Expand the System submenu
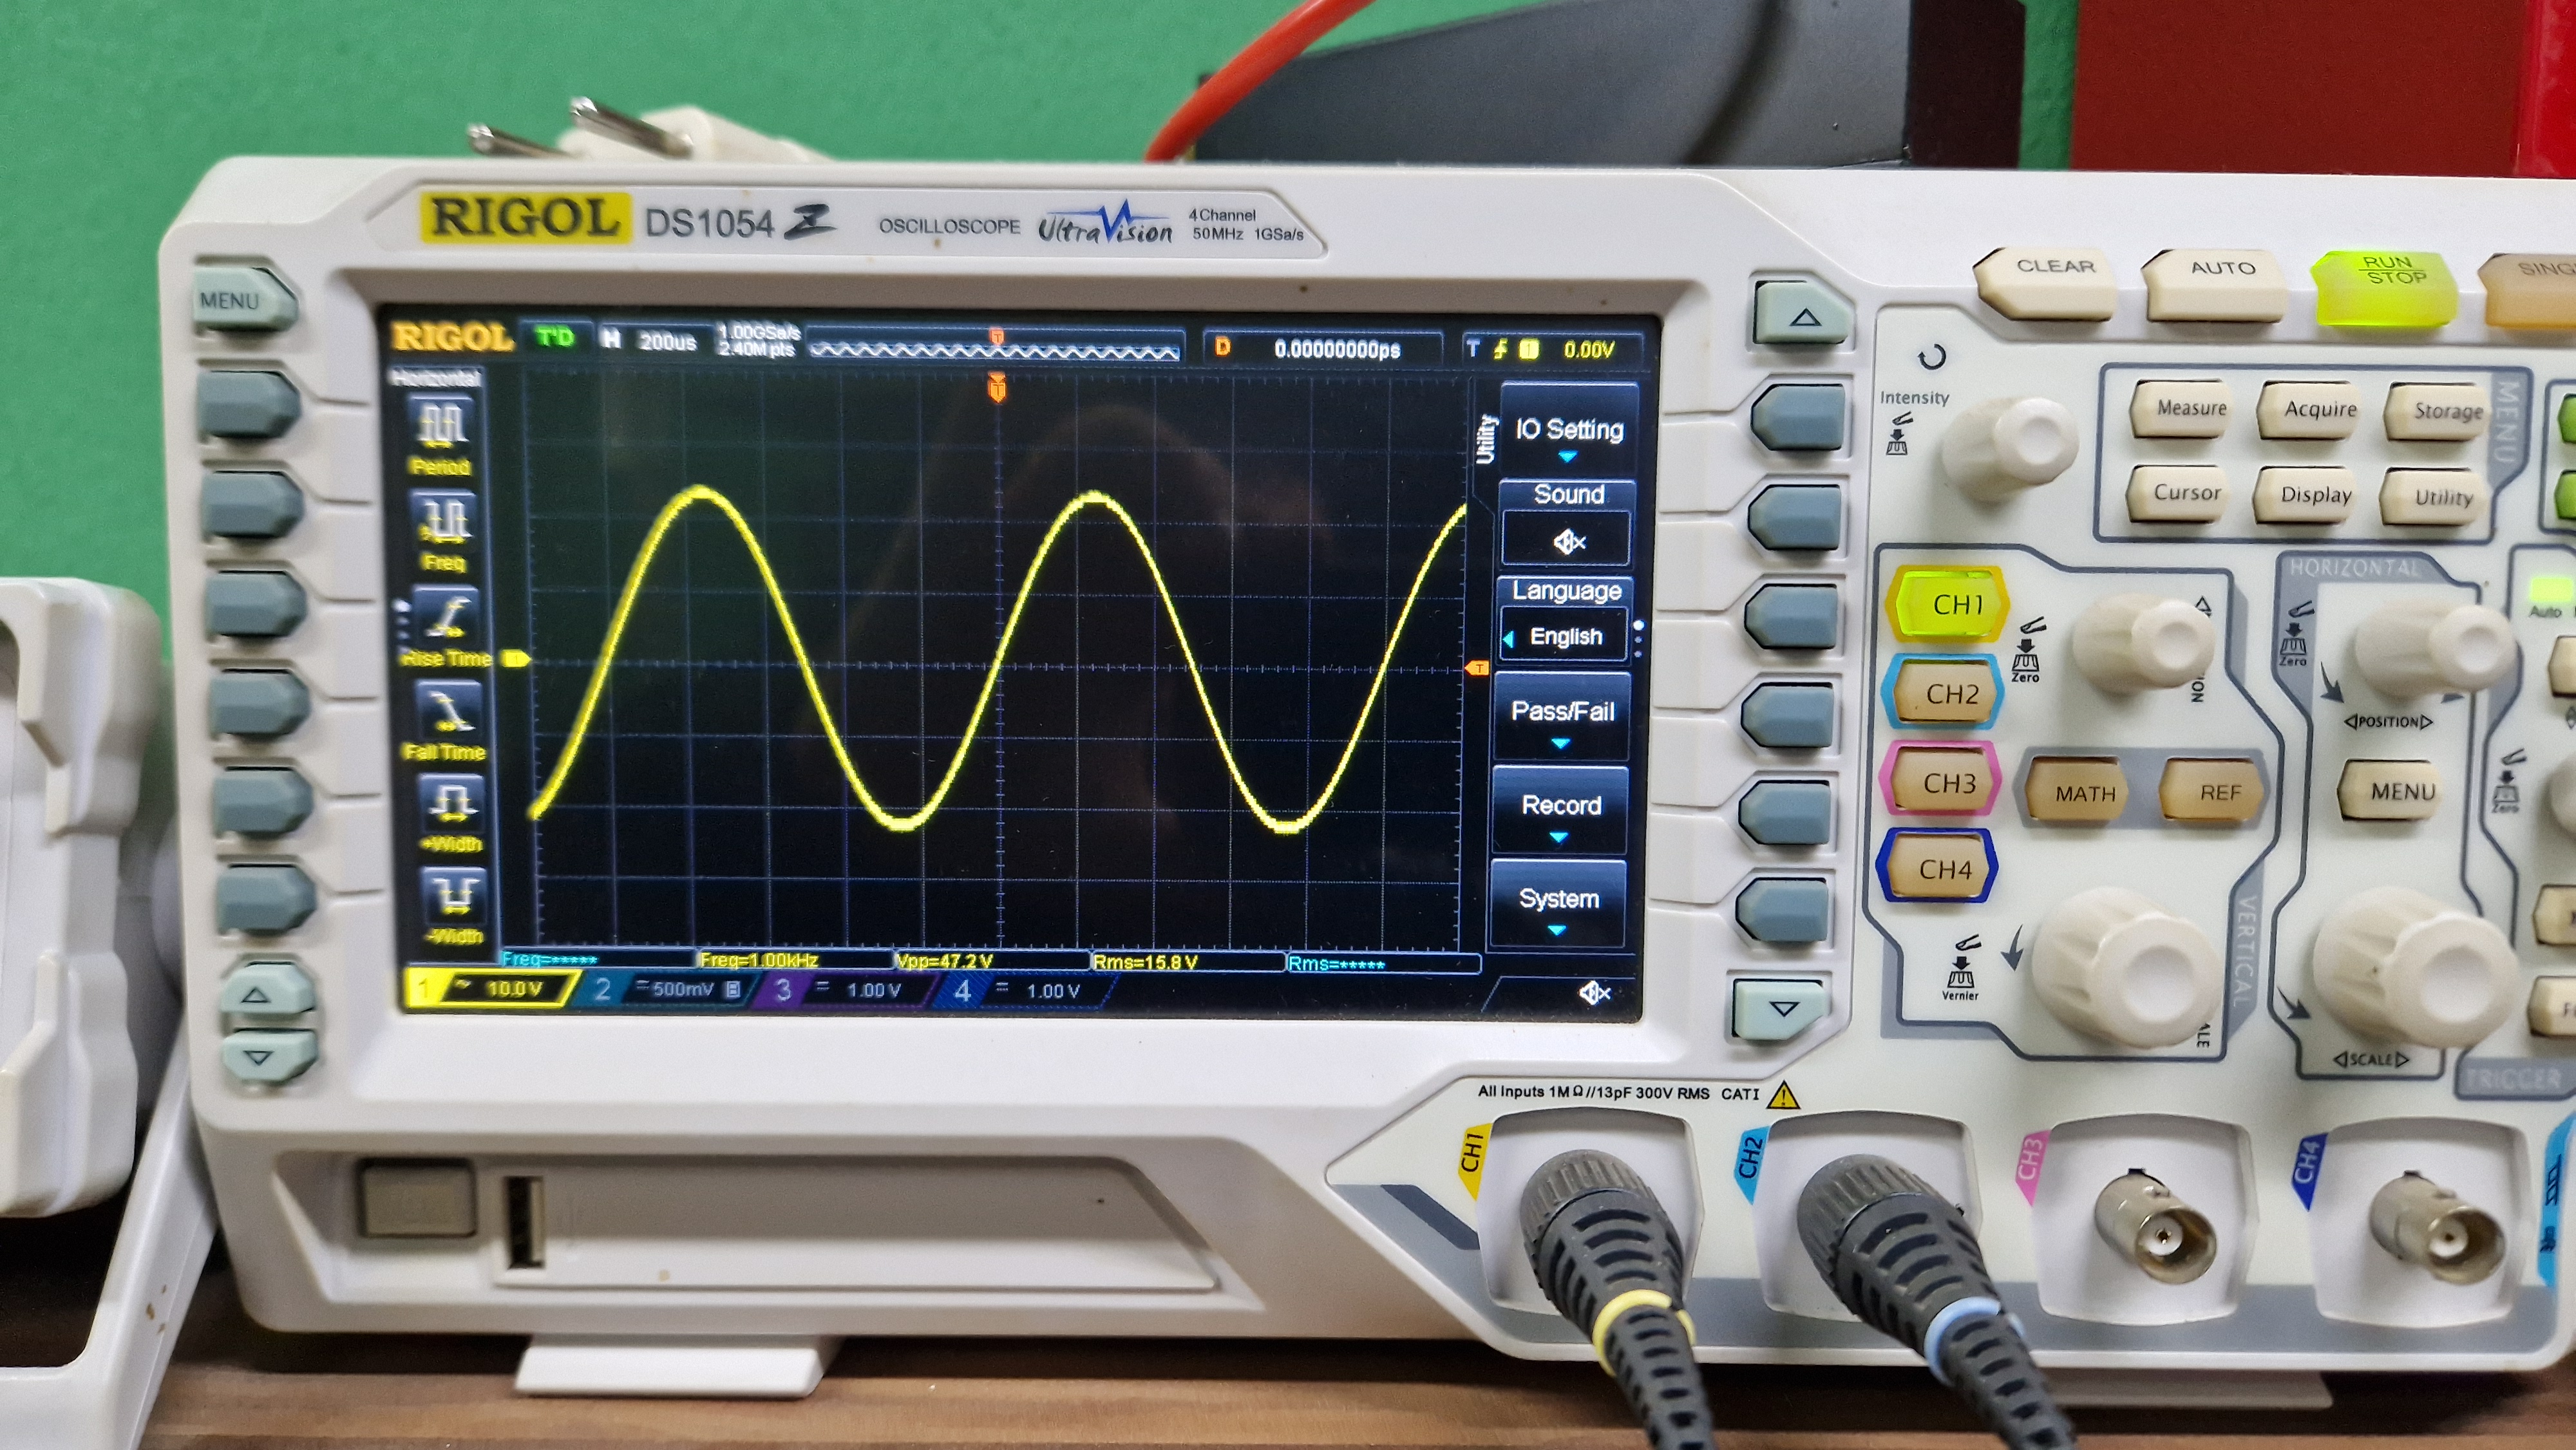Image resolution: width=2576 pixels, height=1450 pixels. click(x=1557, y=903)
